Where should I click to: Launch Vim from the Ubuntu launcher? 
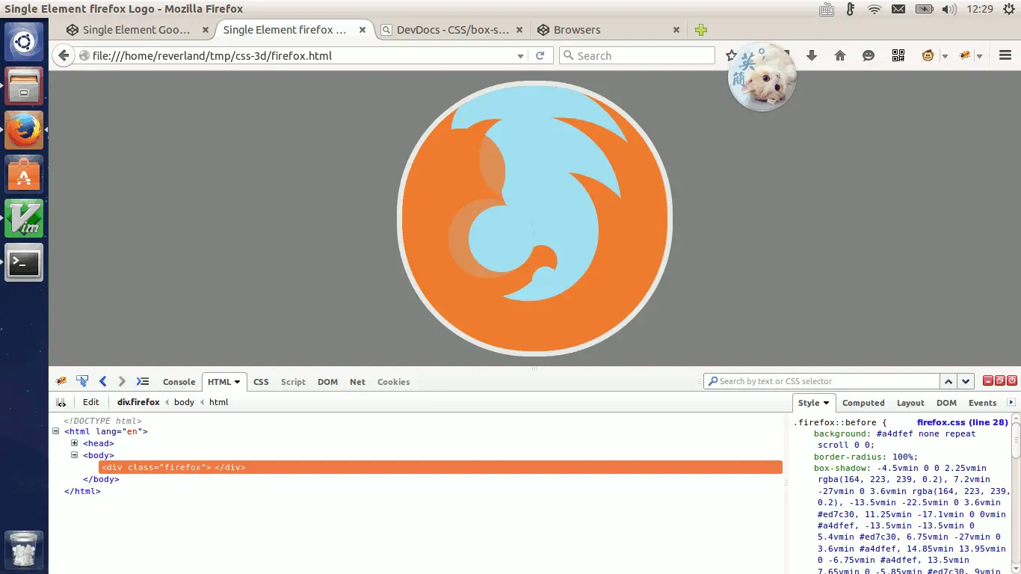coord(24,218)
